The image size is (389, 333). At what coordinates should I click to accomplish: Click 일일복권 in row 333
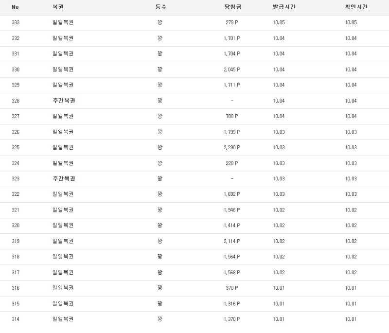point(63,23)
